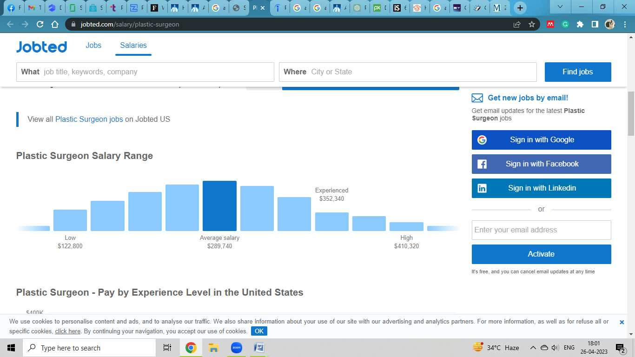The image size is (635, 357).
Task: Open File Explorer from the taskbar
Action: (213, 348)
